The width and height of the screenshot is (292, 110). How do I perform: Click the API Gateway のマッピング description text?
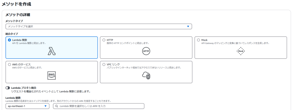(x=236, y=43)
